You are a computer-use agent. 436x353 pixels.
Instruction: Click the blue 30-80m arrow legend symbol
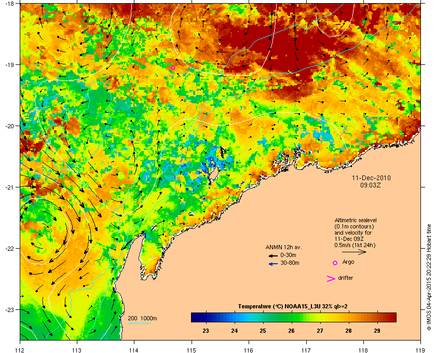click(273, 264)
